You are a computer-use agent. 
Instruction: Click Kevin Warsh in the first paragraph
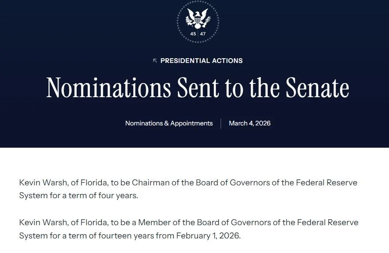pyautogui.click(x=42, y=183)
